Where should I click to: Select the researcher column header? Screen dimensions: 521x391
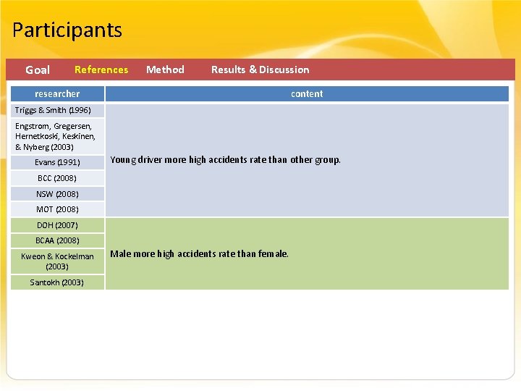(x=57, y=93)
